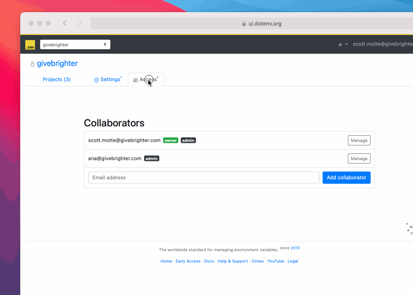The width and height of the screenshot is (413, 295).
Task: Open the Settings tab
Action: 108,79
